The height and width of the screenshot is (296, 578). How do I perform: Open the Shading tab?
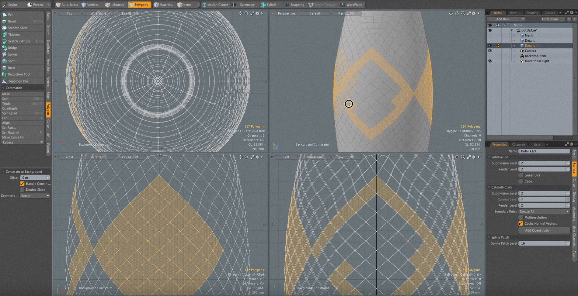(x=532, y=13)
